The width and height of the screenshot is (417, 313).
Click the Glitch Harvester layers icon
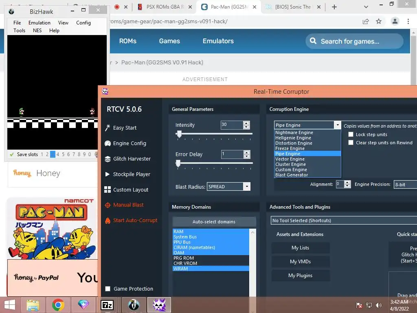(x=108, y=159)
